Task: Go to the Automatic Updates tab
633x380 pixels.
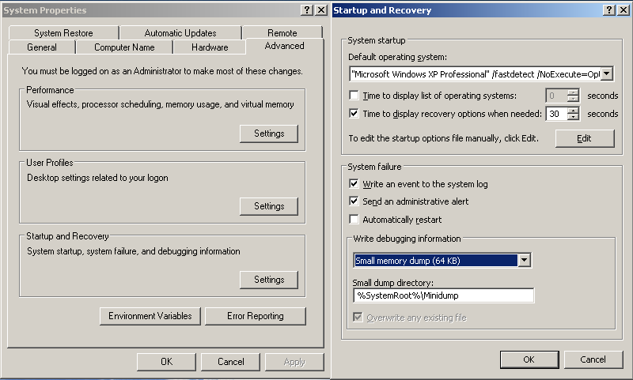Action: pos(180,33)
